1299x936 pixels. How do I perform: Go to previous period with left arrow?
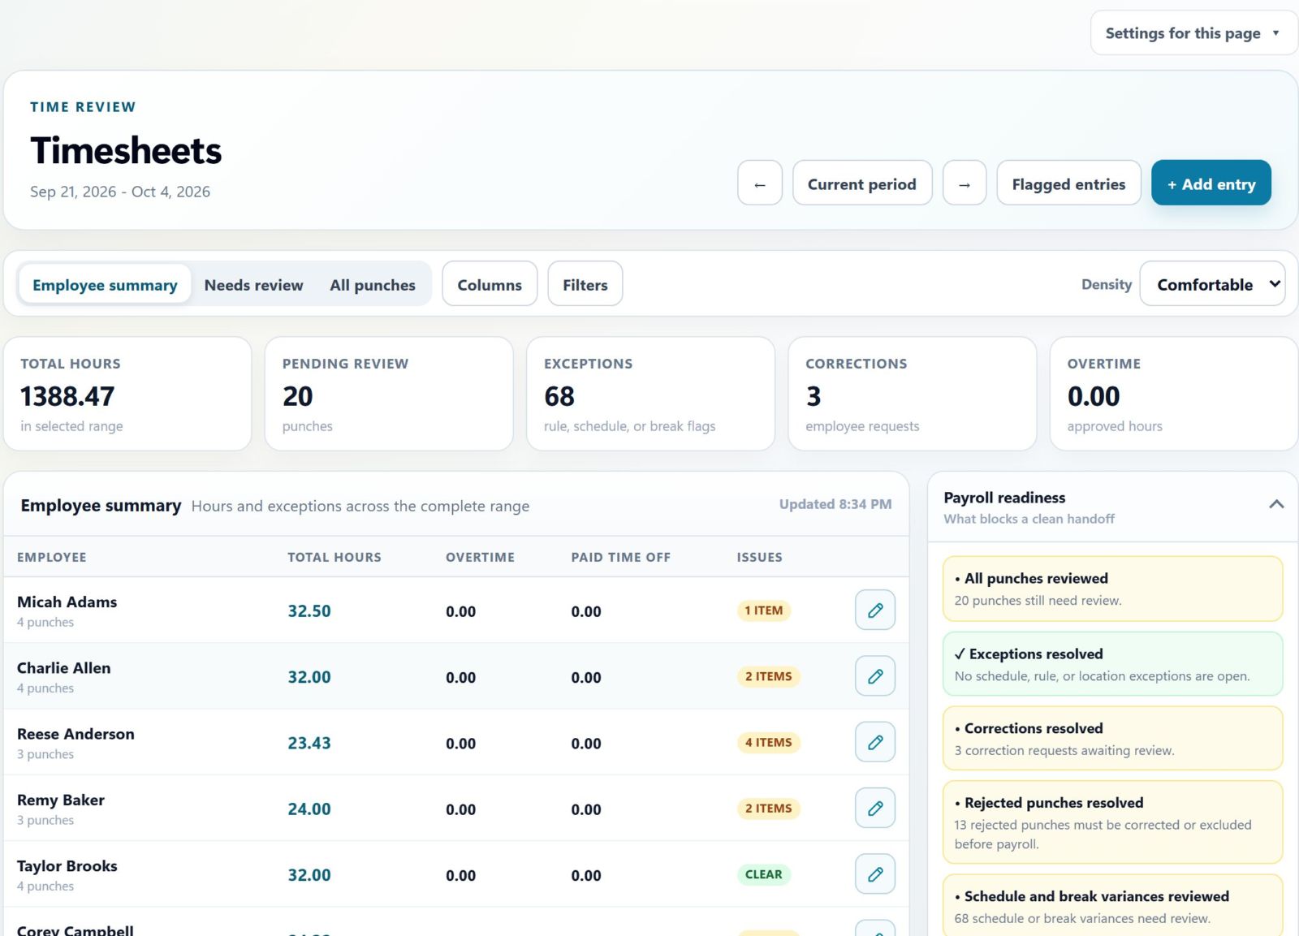click(x=760, y=183)
